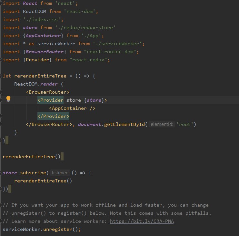
Task: Click serviceWorker.unregister() statement
Action: pyautogui.click(x=42, y=229)
